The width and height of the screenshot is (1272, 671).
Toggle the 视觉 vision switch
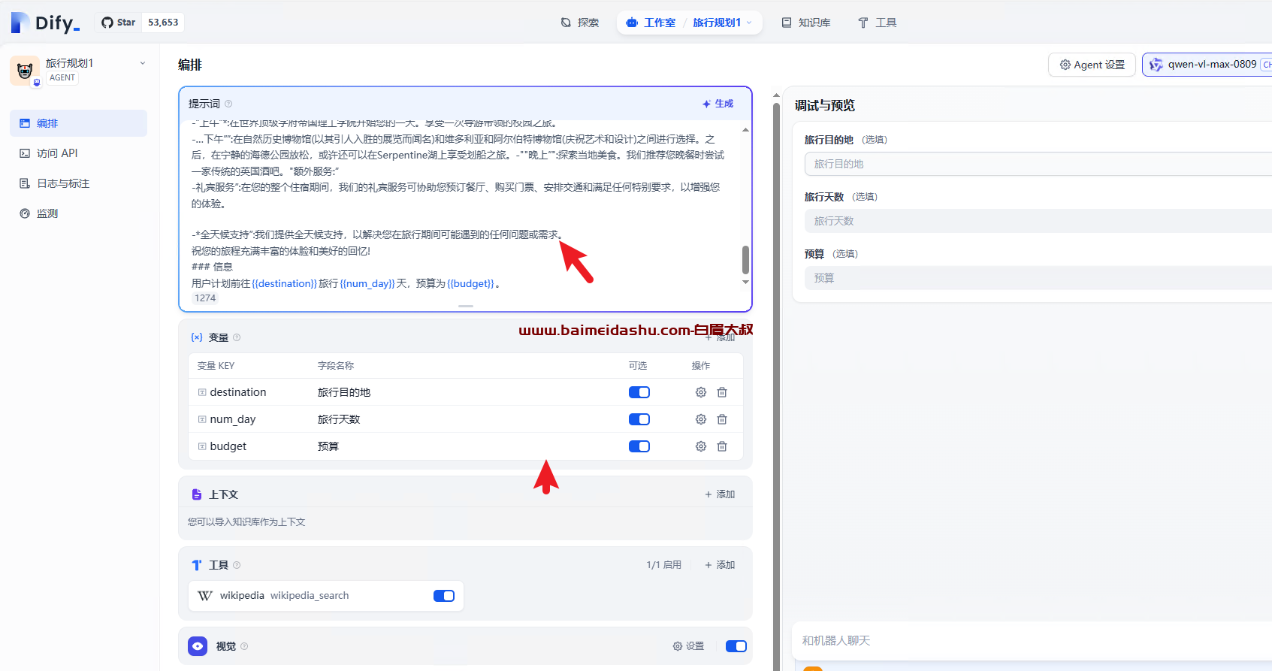[736, 646]
